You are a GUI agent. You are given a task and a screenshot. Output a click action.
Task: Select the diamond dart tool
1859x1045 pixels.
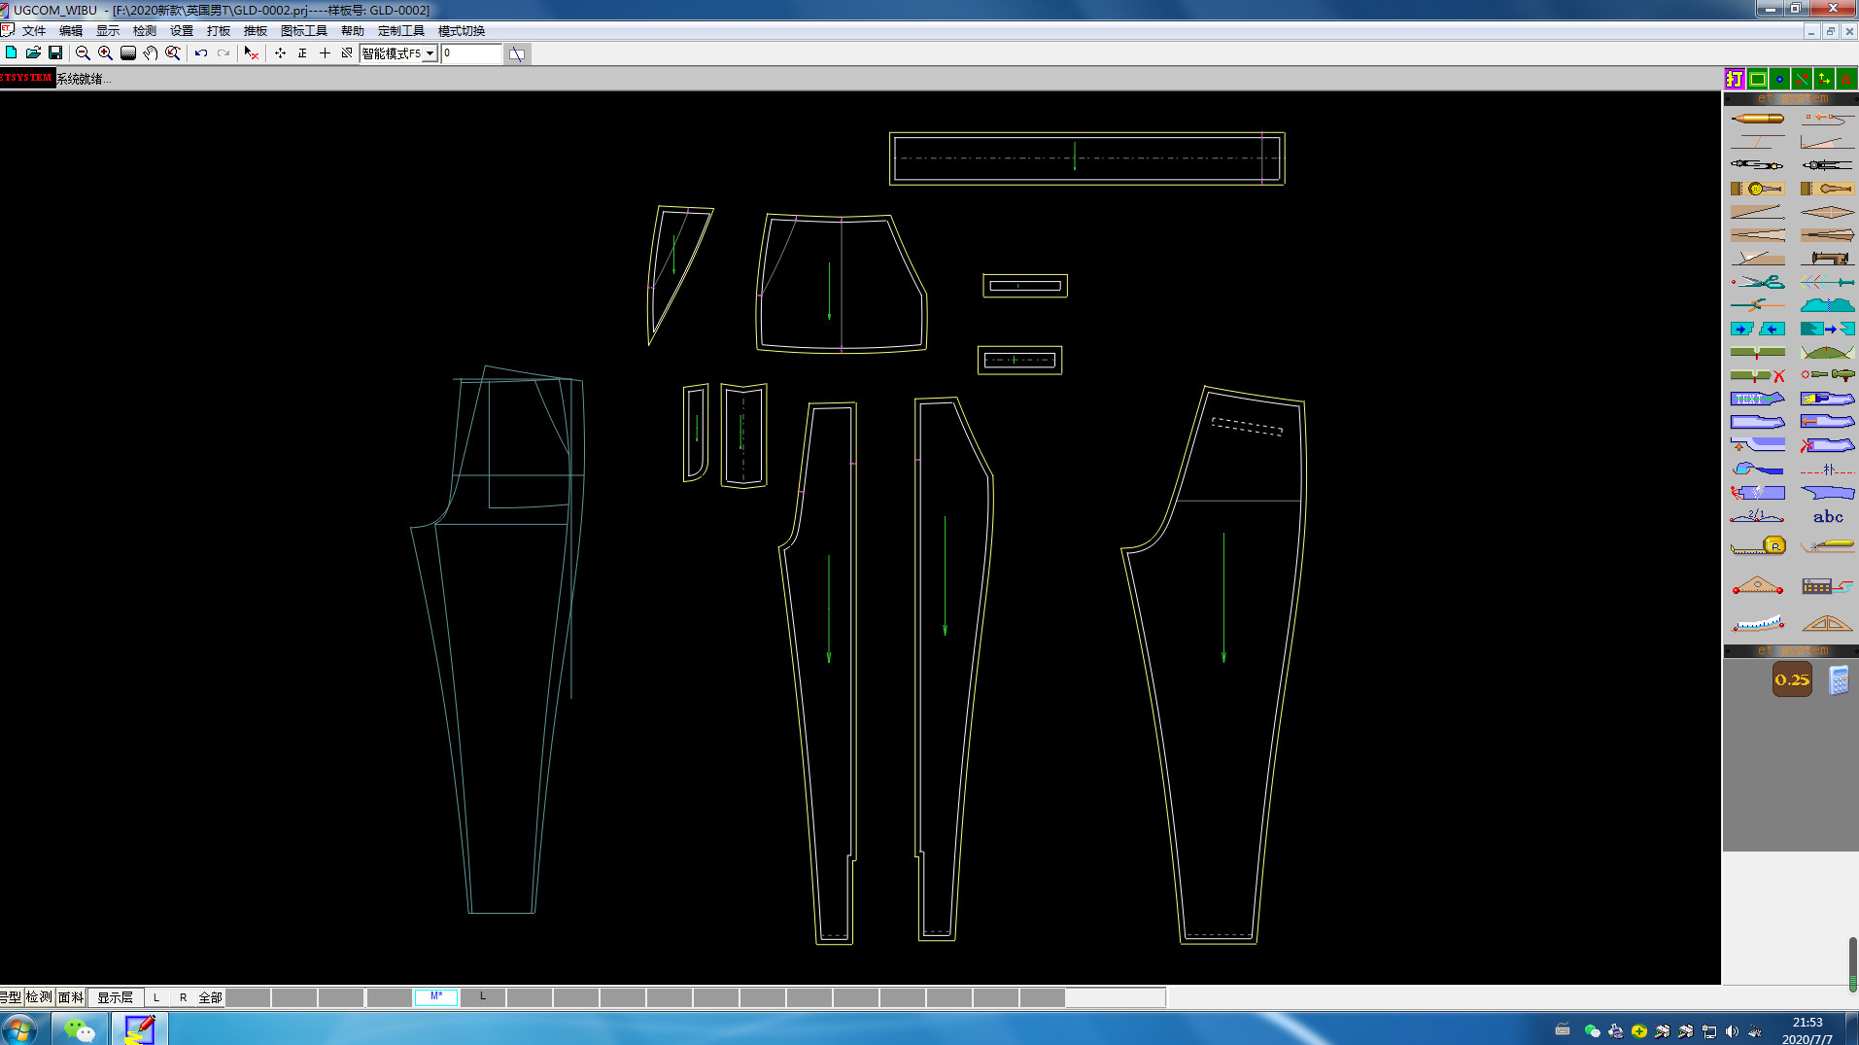pos(1827,212)
